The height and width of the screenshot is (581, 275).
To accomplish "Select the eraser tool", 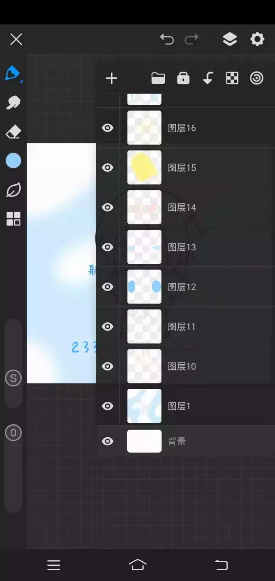I will coord(13,132).
